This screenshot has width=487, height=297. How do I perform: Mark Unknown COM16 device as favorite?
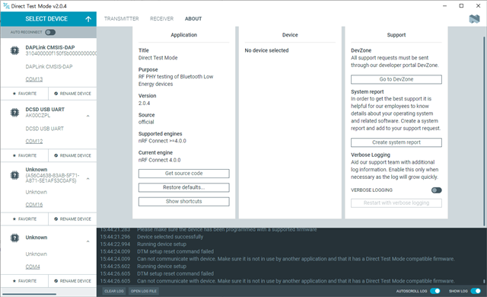click(24, 219)
